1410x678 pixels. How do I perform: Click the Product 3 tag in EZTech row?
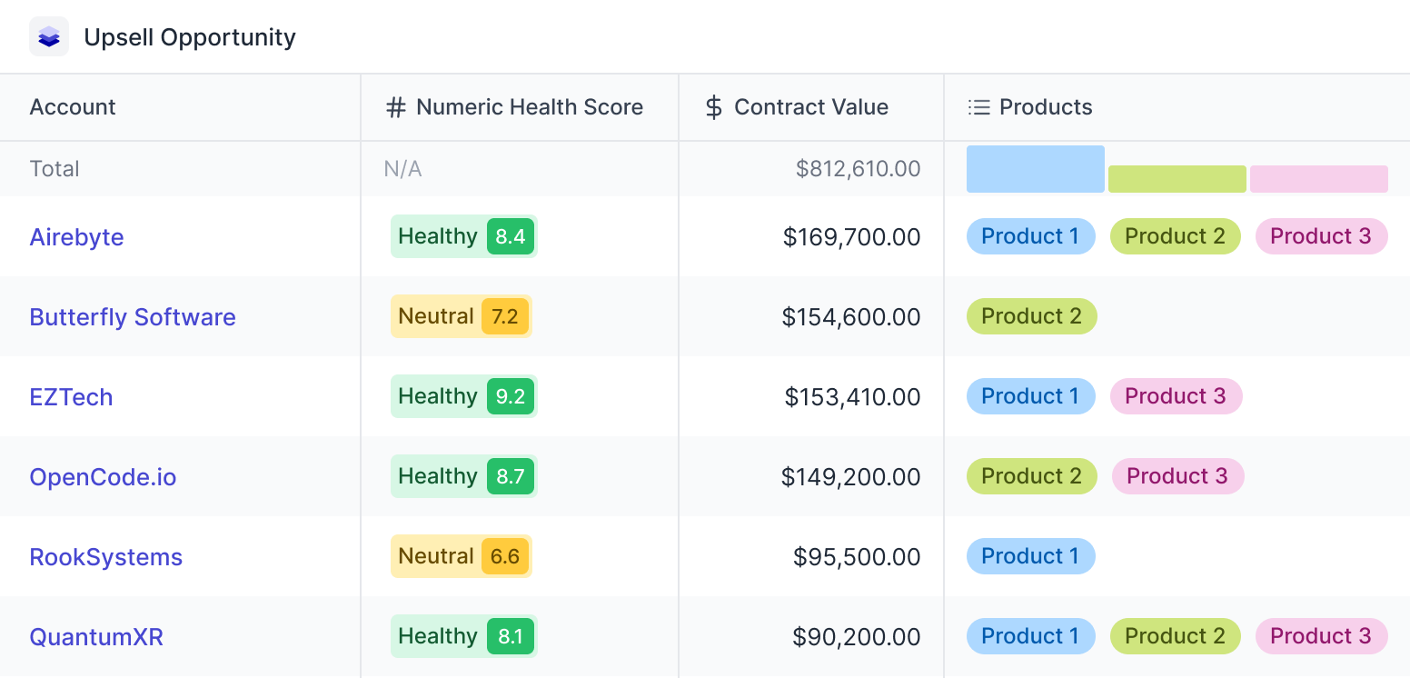[x=1176, y=396]
